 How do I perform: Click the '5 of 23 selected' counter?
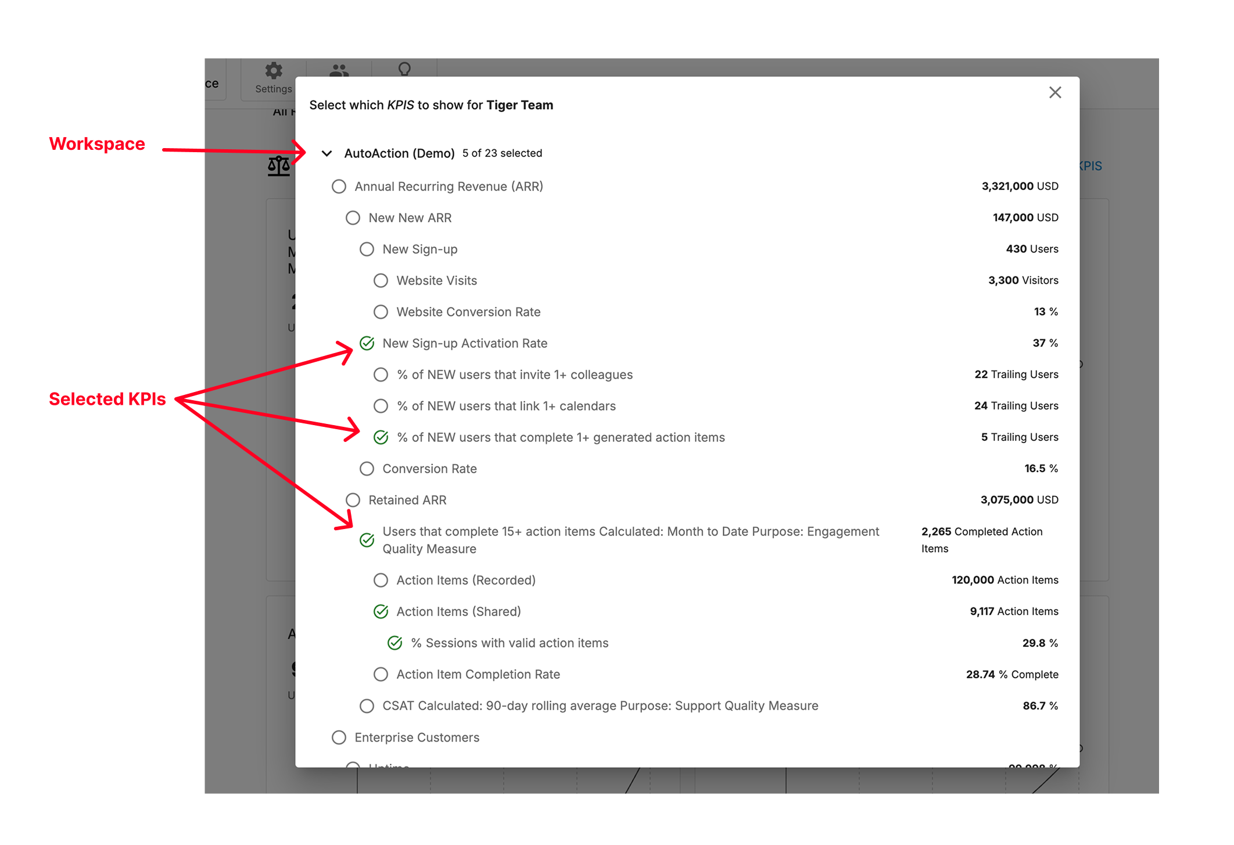502,153
